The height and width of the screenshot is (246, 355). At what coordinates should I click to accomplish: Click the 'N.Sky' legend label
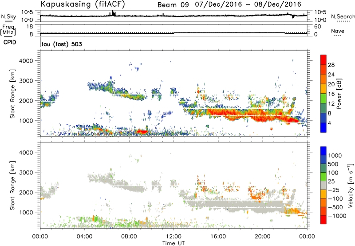[8, 16]
